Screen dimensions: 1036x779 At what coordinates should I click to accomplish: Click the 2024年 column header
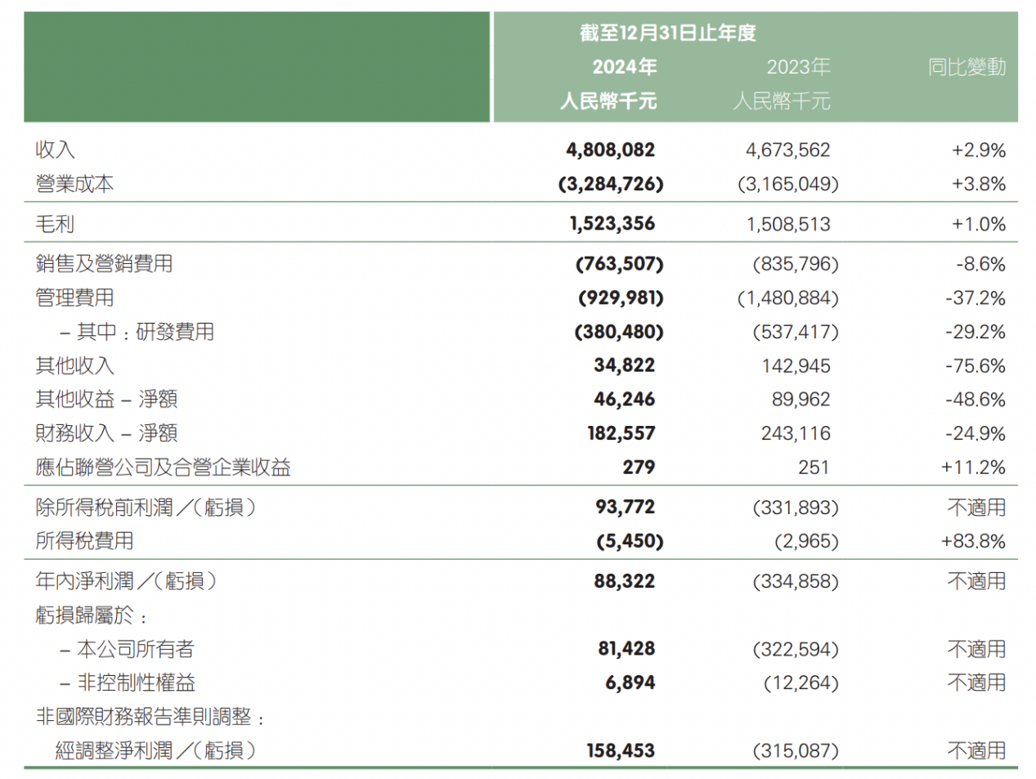pos(624,67)
